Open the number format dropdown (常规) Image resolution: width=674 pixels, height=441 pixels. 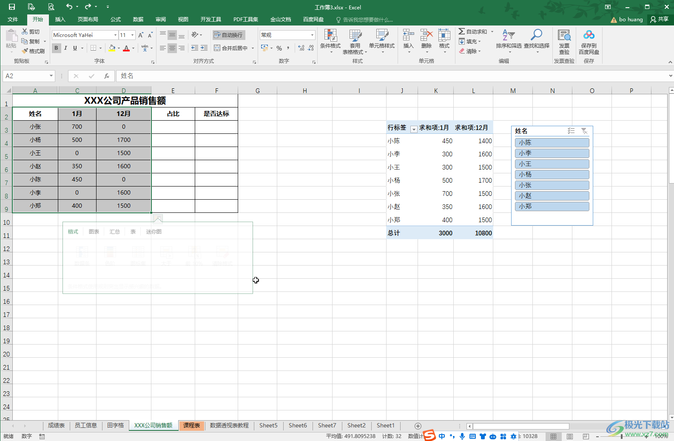[312, 35]
